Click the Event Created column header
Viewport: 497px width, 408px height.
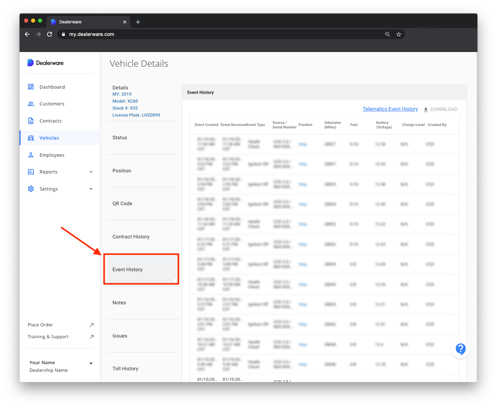pos(206,125)
